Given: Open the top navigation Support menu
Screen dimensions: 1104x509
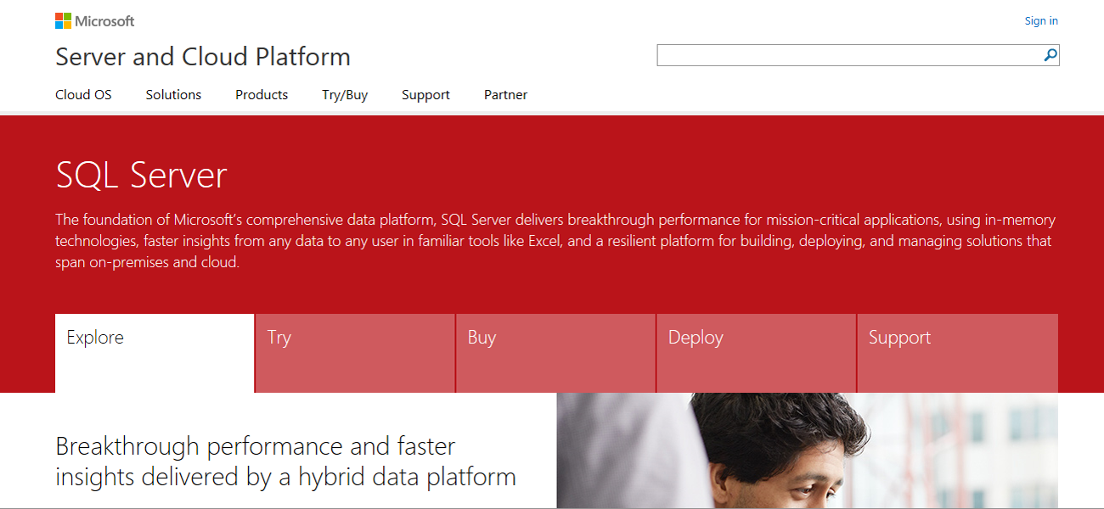Looking at the screenshot, I should (425, 95).
